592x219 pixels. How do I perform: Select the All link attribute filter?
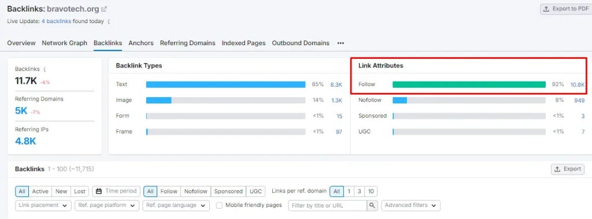click(x=150, y=191)
